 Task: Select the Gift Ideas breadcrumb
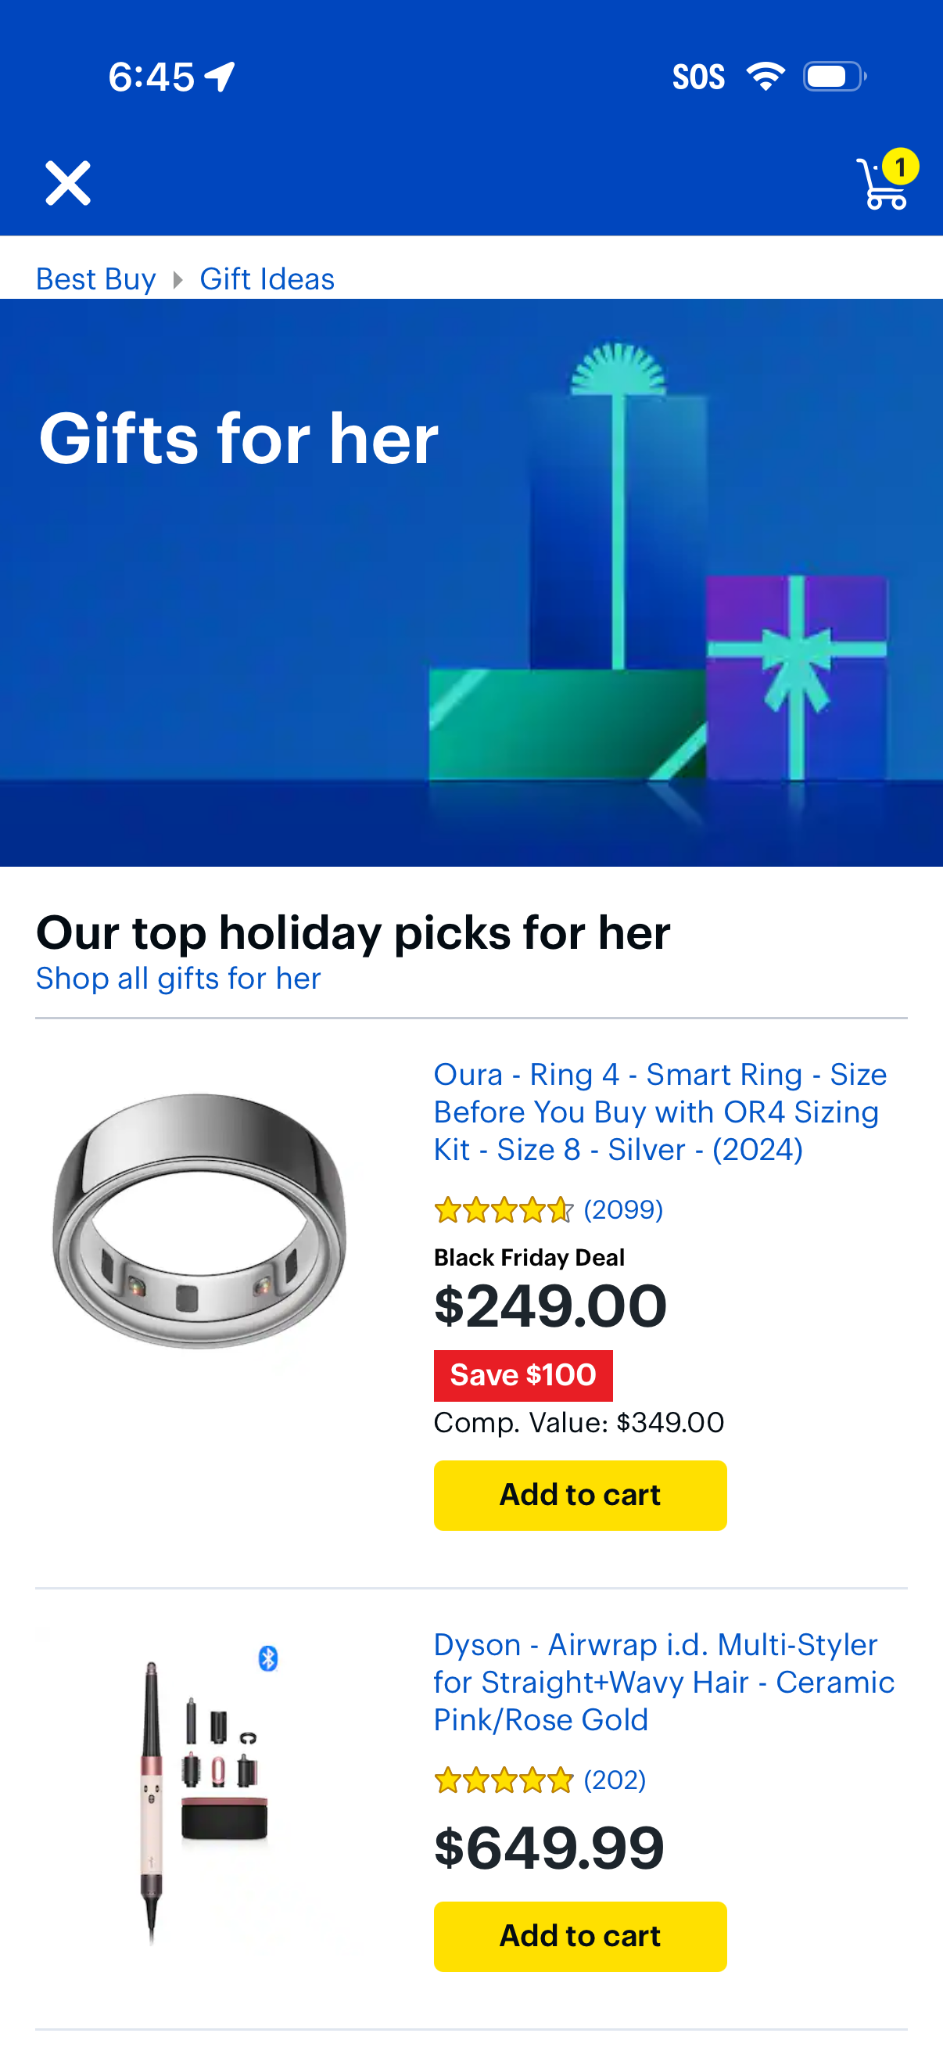267,278
